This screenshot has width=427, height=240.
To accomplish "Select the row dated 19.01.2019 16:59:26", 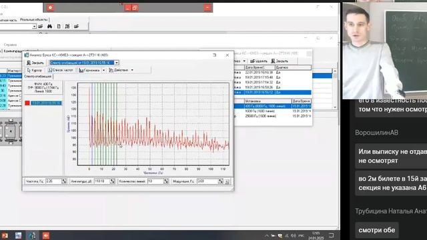I will (272, 87).
